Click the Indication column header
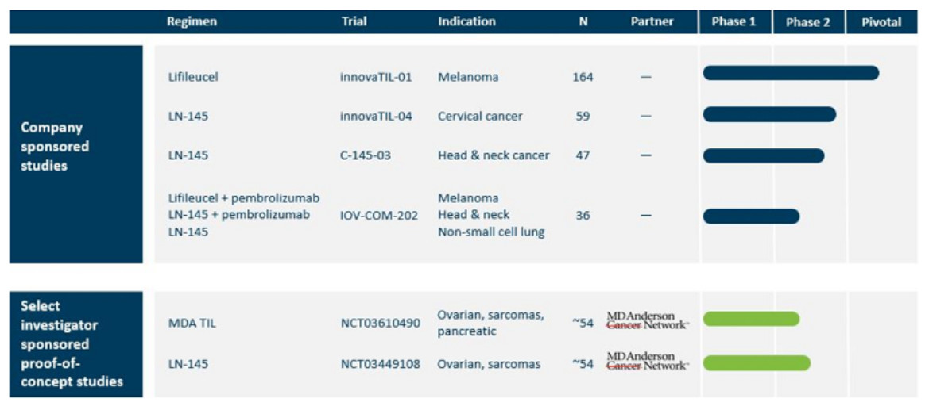This screenshot has width=929, height=410. pos(466,22)
